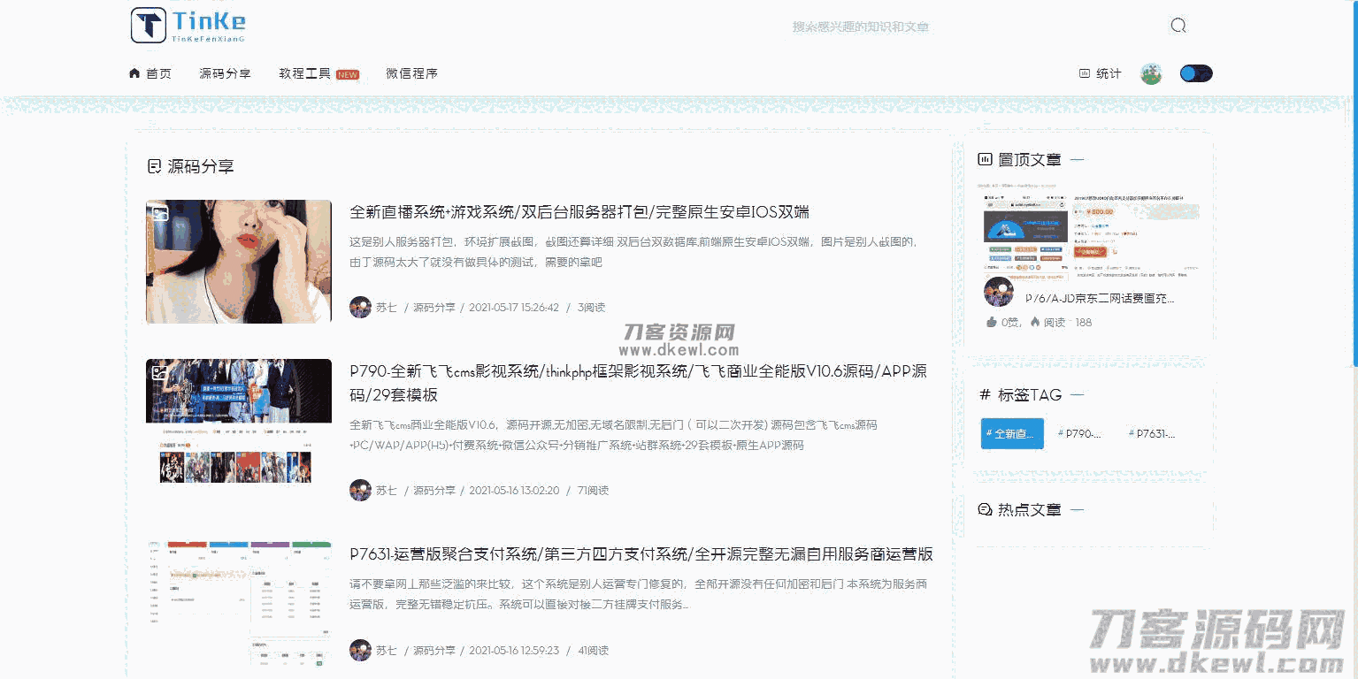Toggle the dark mode switch
Screen dimensions: 1358x679
tap(1196, 73)
